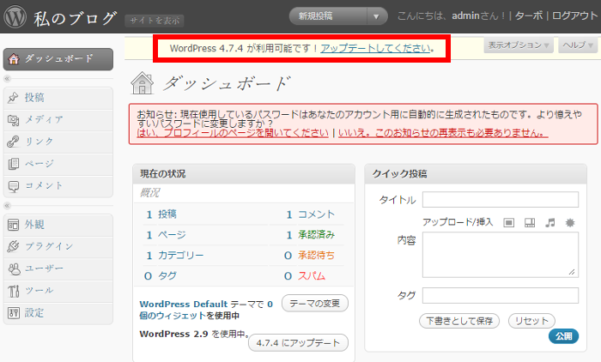Click the ターボ link in header

pyautogui.click(x=529, y=15)
